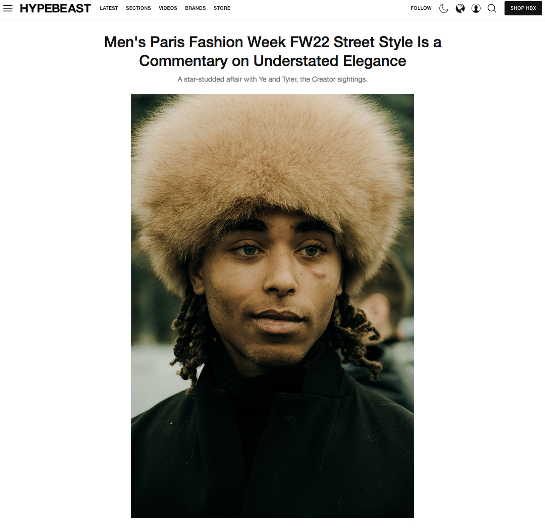Click the subtitle mentioning Ye and Tyler
The width and height of the screenshot is (545, 530).
click(x=272, y=79)
